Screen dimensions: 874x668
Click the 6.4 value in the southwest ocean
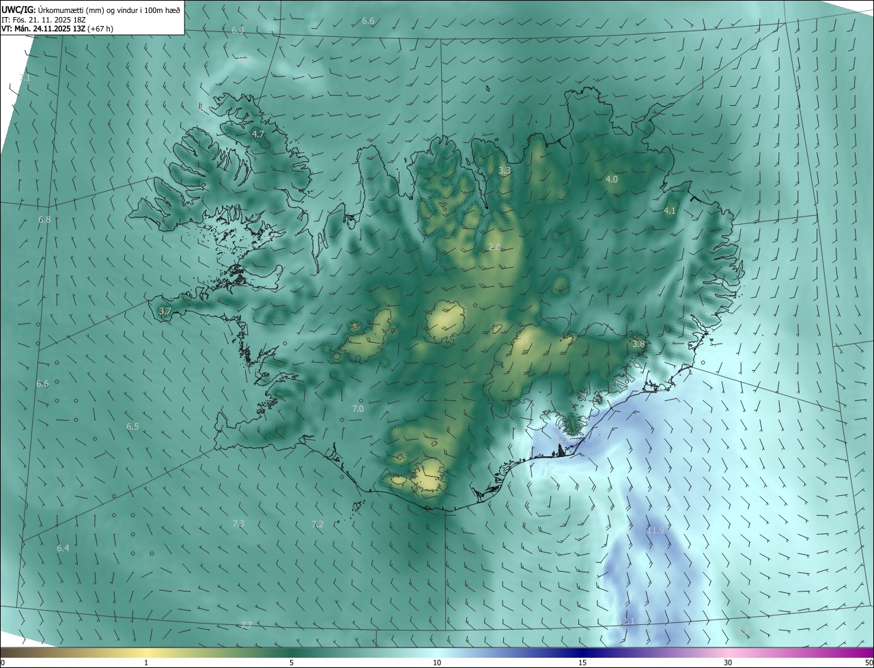(63, 548)
